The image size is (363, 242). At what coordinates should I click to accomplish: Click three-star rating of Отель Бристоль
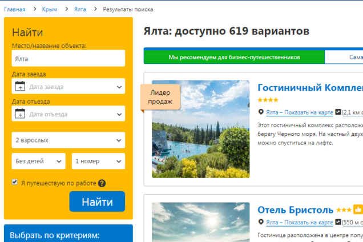point(344,210)
